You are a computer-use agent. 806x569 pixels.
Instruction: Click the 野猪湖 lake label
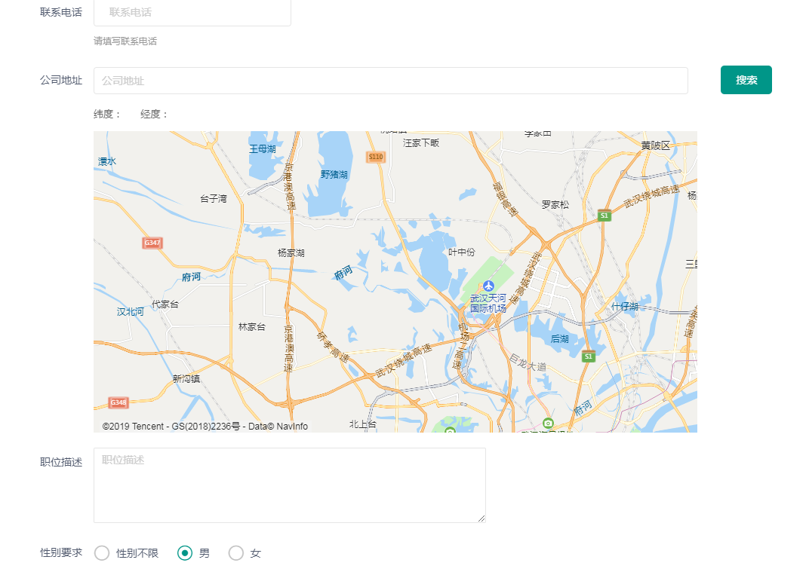(334, 175)
